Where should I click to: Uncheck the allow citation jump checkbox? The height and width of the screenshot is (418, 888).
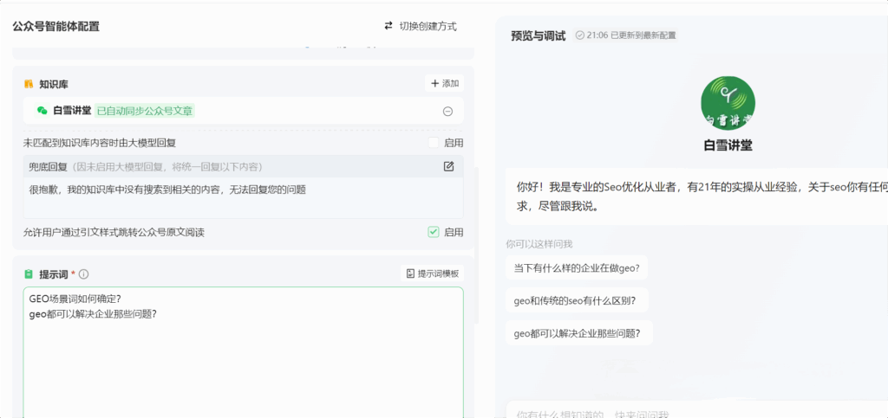pos(434,232)
